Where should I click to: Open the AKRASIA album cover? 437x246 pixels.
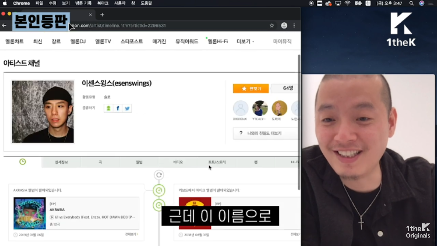coord(29,213)
